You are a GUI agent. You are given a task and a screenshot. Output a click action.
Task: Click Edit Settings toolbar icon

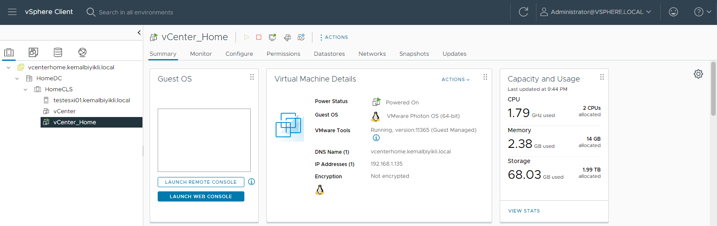(287, 37)
